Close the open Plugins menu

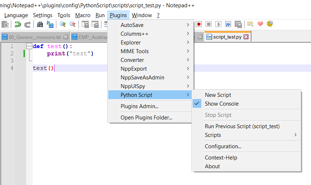(118, 15)
